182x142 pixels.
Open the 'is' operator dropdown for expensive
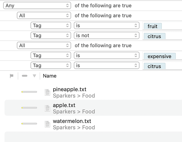pos(107,55)
